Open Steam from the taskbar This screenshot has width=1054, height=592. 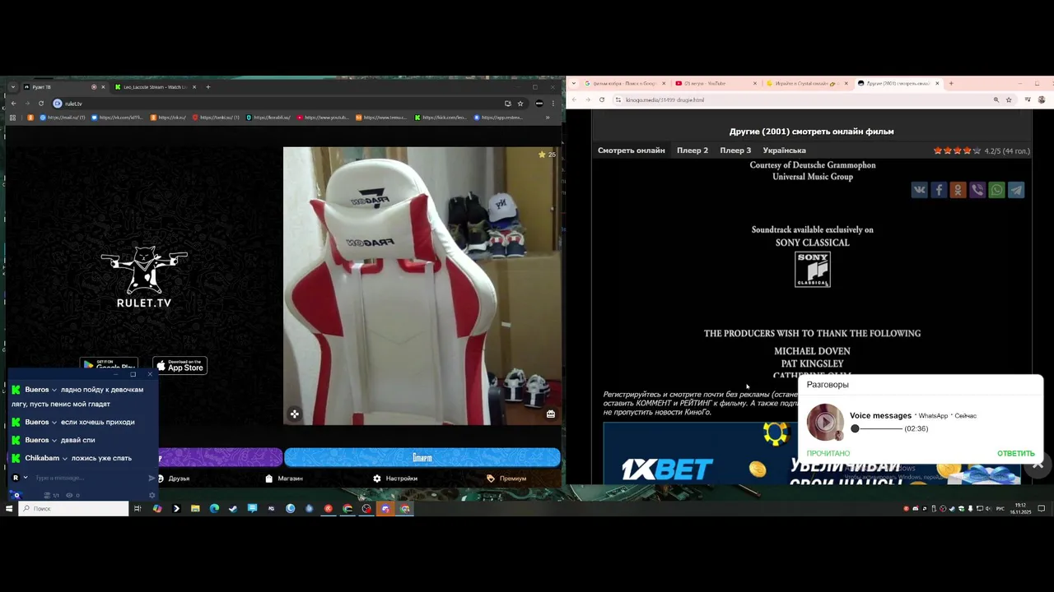233,509
